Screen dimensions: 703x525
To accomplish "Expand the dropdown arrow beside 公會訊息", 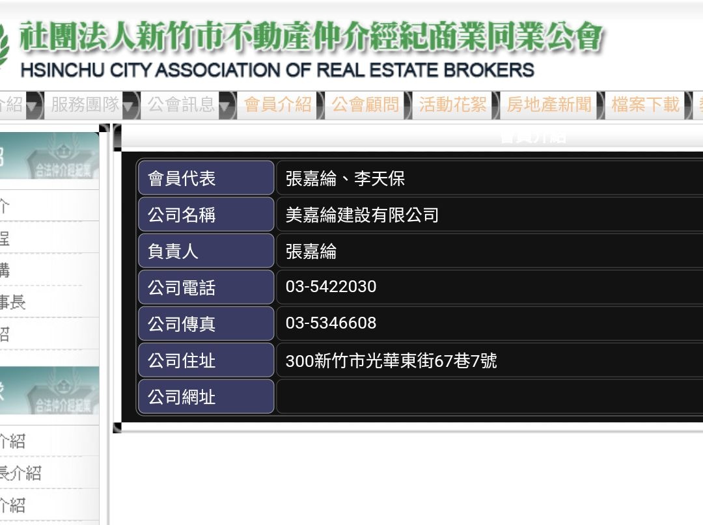I will pos(226,105).
